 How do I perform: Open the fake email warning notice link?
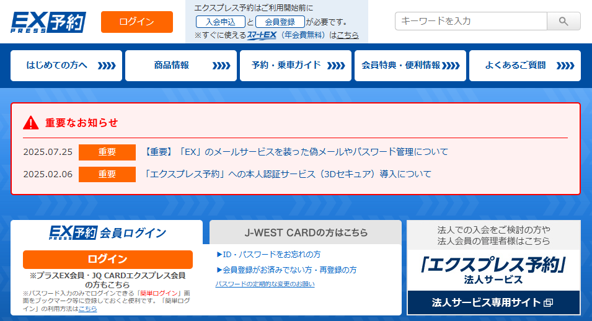pyautogui.click(x=295, y=152)
